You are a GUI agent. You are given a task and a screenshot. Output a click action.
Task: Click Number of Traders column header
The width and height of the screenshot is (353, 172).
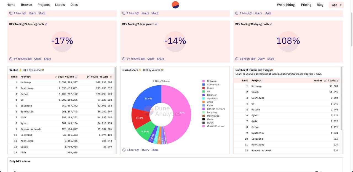pyautogui.click(x=326, y=81)
